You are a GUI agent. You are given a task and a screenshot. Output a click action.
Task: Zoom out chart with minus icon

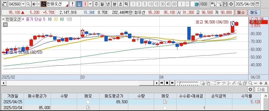click(255, 83)
